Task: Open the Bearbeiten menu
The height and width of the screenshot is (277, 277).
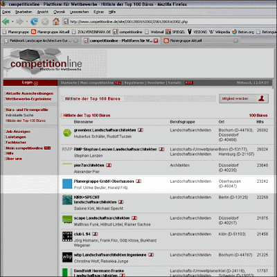Action: pyautogui.click(x=24, y=12)
